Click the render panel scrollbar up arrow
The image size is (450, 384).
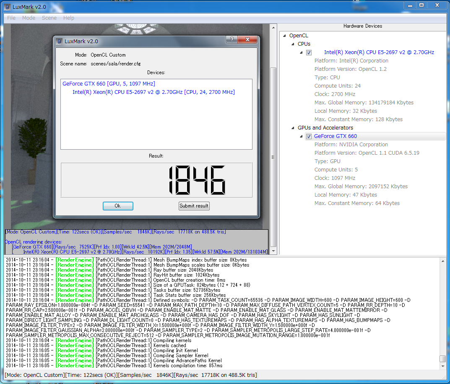point(273,28)
